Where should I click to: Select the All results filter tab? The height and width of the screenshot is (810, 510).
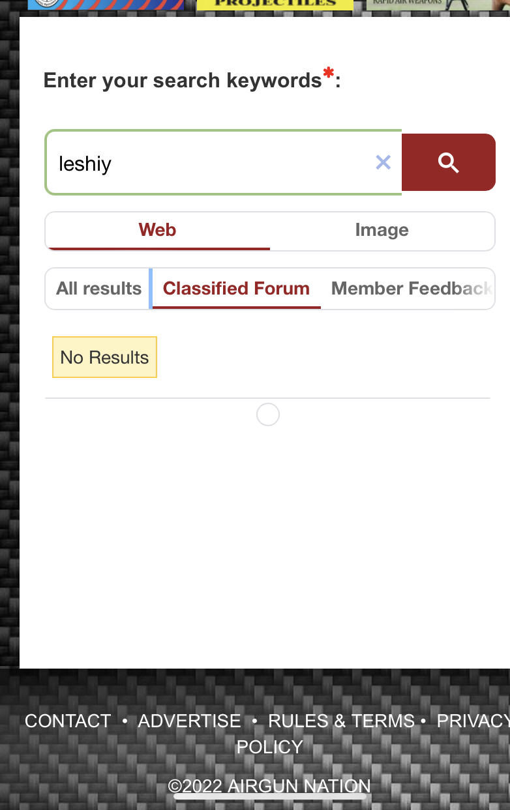pos(98,288)
